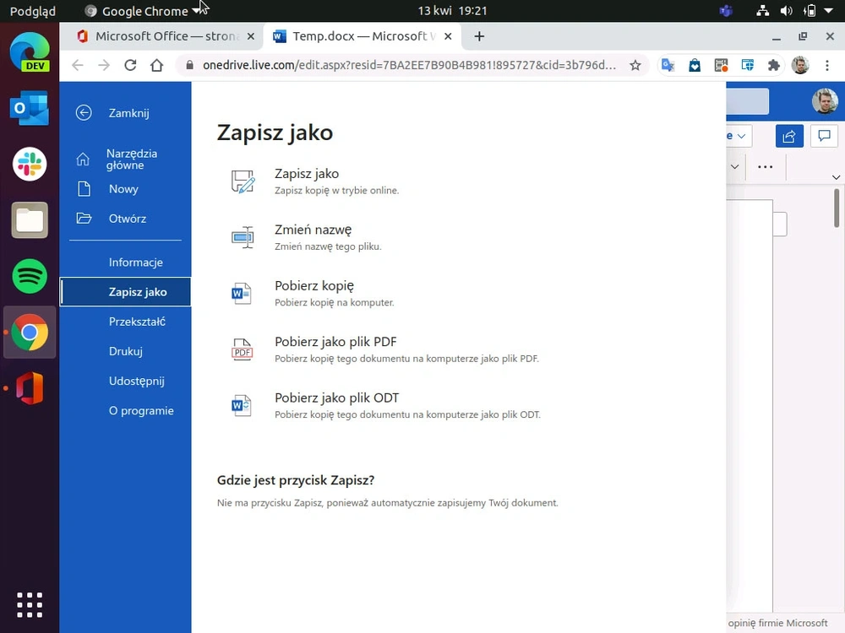The image size is (845, 633).
Task: Select Zapisz jako sidebar item
Action: 126,292
